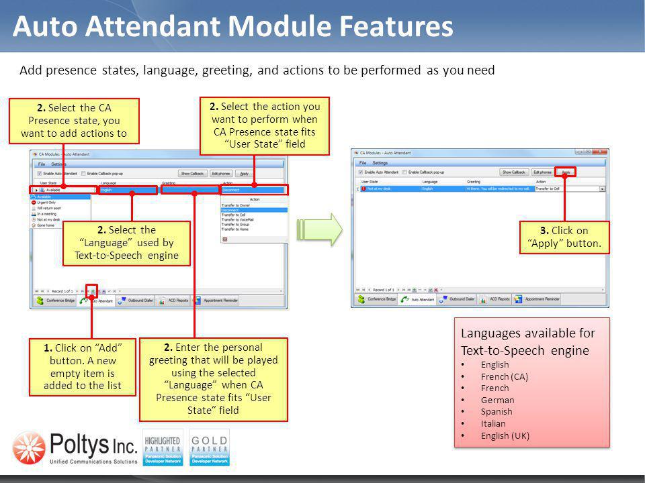
Task: Click greeting text 'Hi there. You will be redirected'
Action: (x=499, y=189)
